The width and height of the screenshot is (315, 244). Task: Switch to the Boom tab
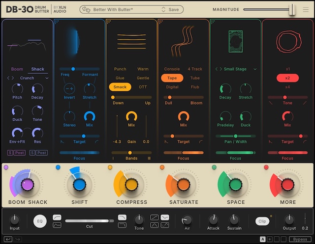click(17, 69)
